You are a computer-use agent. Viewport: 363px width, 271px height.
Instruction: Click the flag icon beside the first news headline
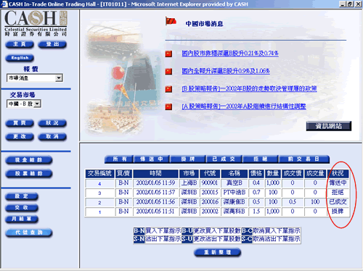tap(168, 54)
